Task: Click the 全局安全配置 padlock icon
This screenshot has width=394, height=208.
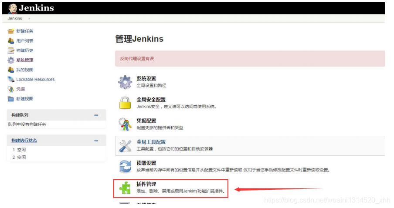Action: point(125,103)
